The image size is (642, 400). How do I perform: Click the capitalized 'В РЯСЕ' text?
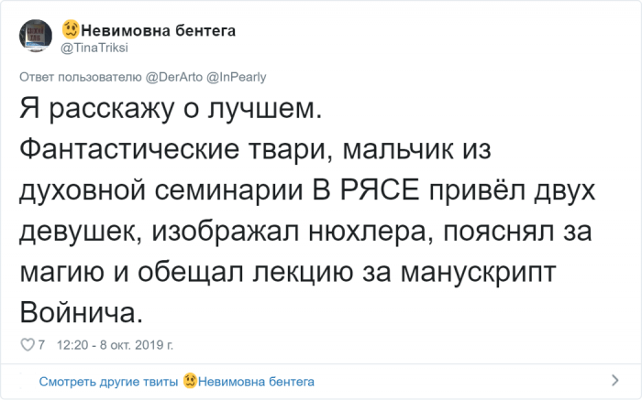(x=366, y=190)
